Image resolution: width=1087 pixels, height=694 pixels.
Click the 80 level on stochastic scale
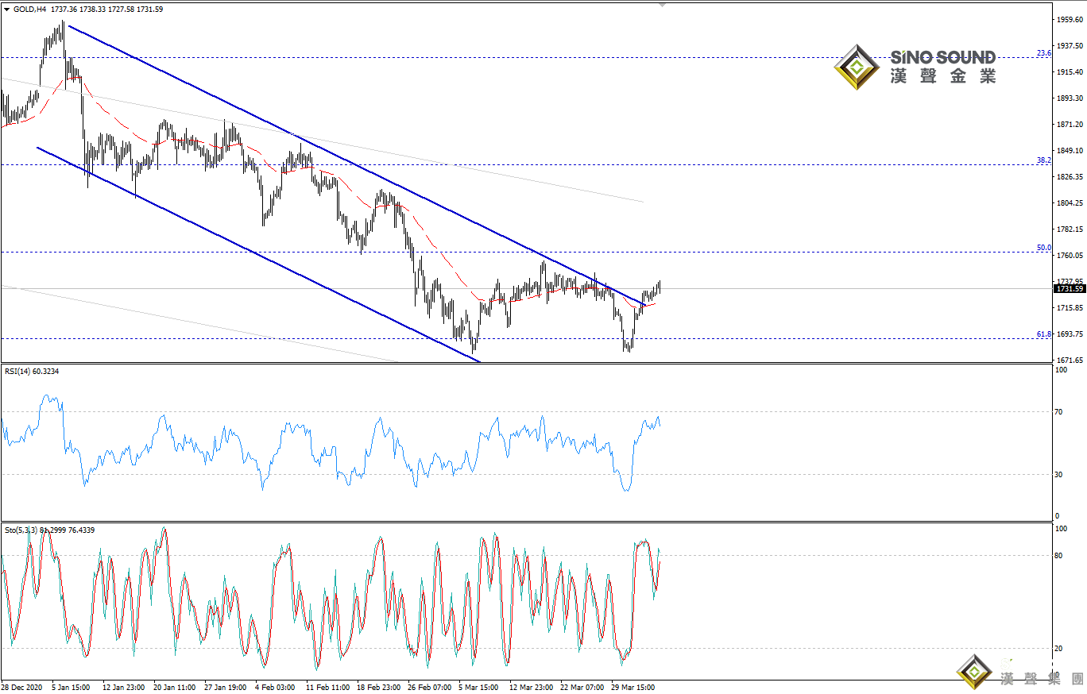(1058, 556)
